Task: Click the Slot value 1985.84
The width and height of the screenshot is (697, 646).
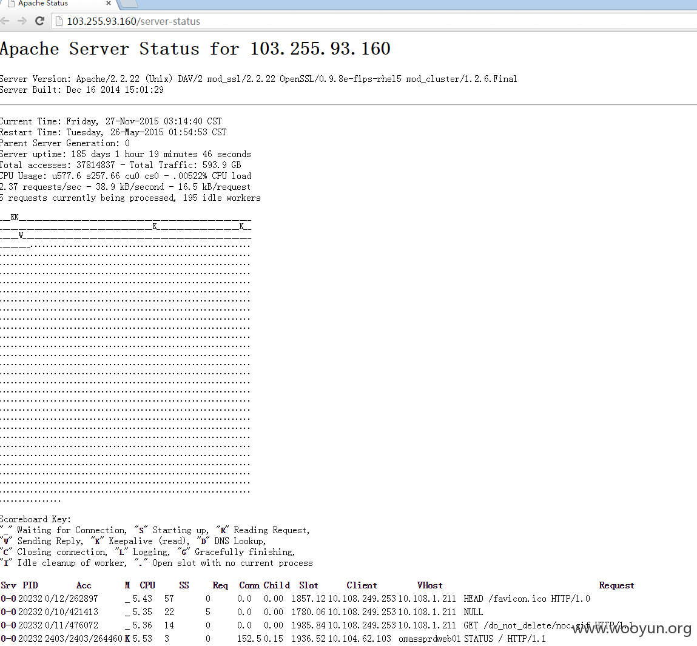Action: click(x=309, y=625)
